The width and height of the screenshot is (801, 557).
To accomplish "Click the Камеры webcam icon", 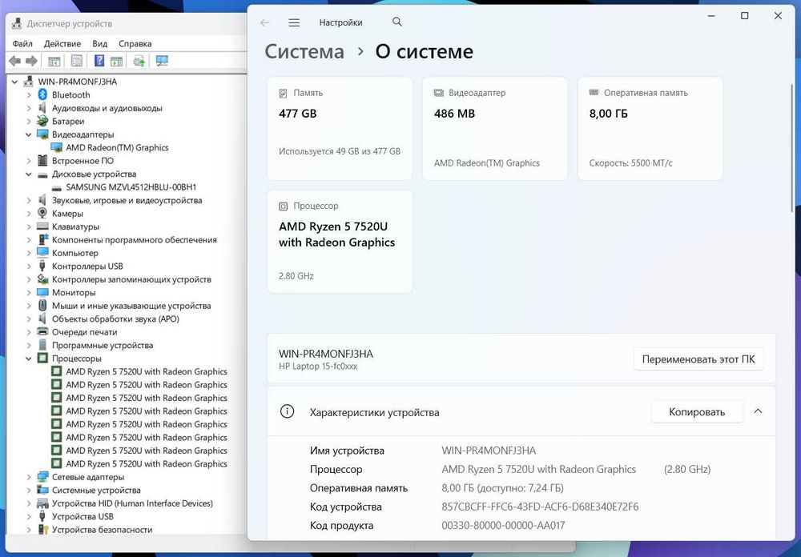I will pos(43,213).
